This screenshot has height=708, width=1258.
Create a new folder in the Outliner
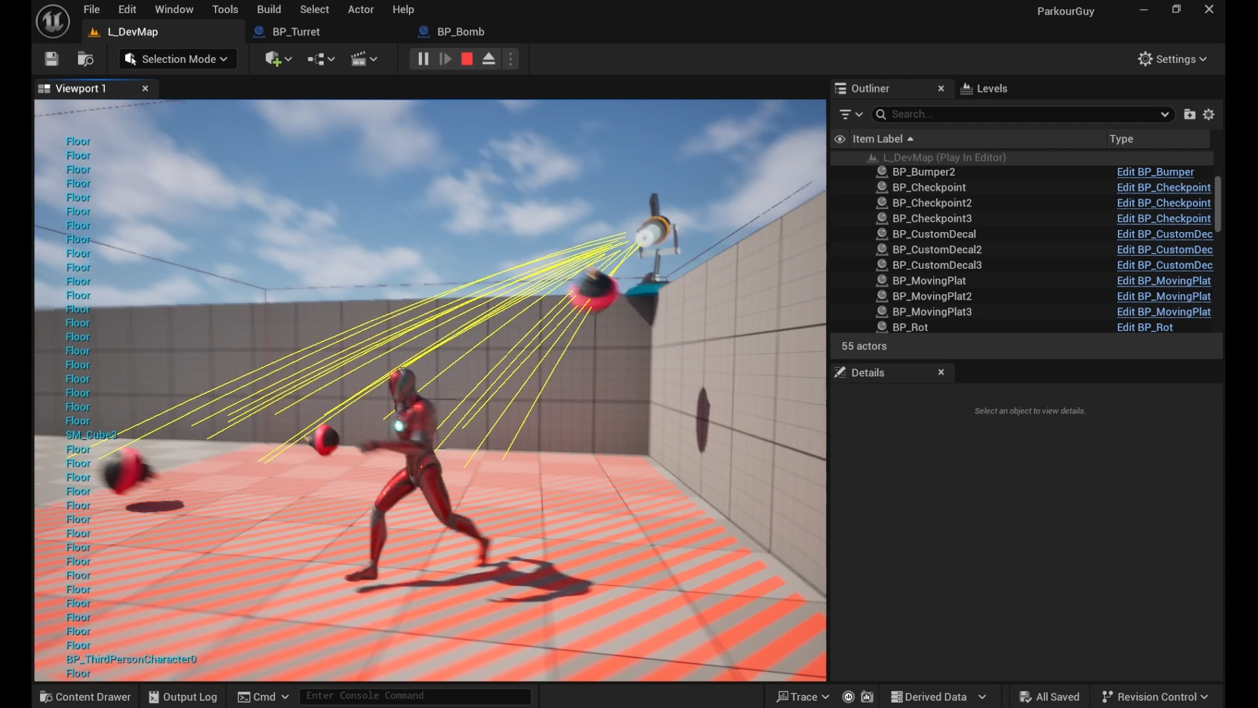click(x=1189, y=114)
